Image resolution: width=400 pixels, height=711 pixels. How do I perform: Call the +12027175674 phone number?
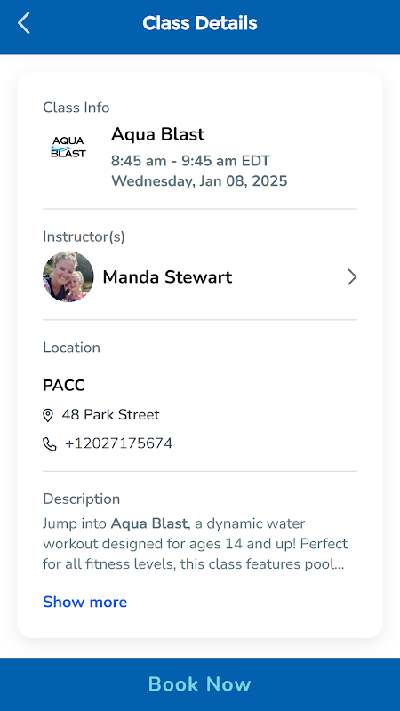pos(119,443)
